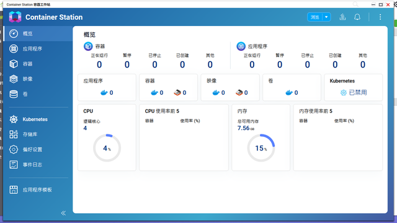Open 应用程序 applications in sidebar
The image size is (397, 223).
[38, 48]
